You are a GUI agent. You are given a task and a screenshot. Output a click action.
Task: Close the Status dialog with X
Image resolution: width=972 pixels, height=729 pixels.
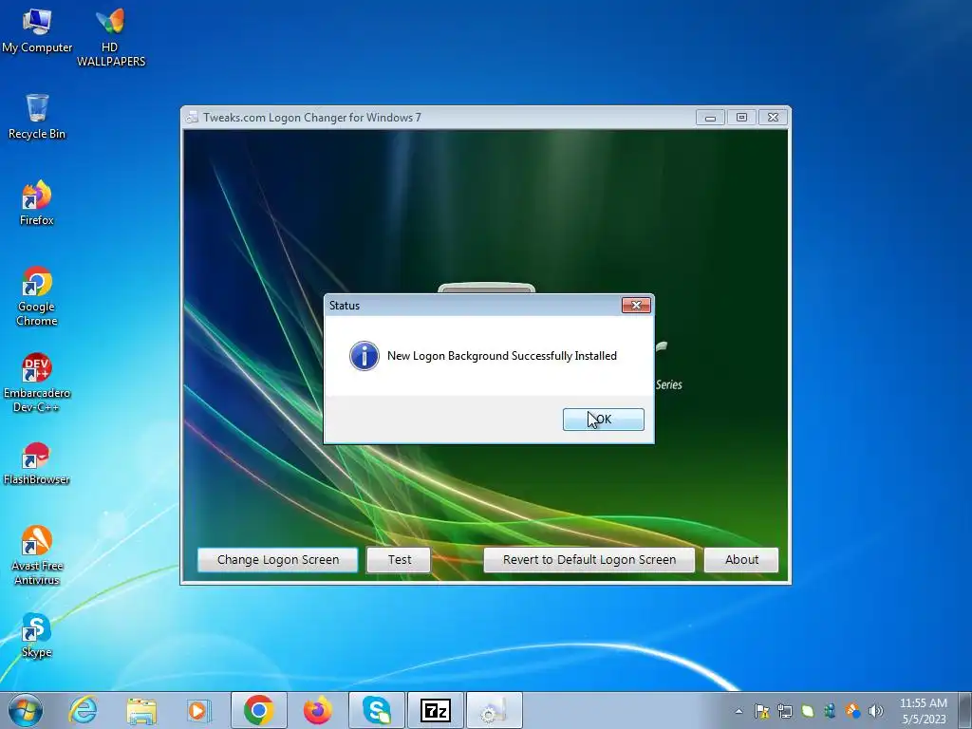(636, 305)
